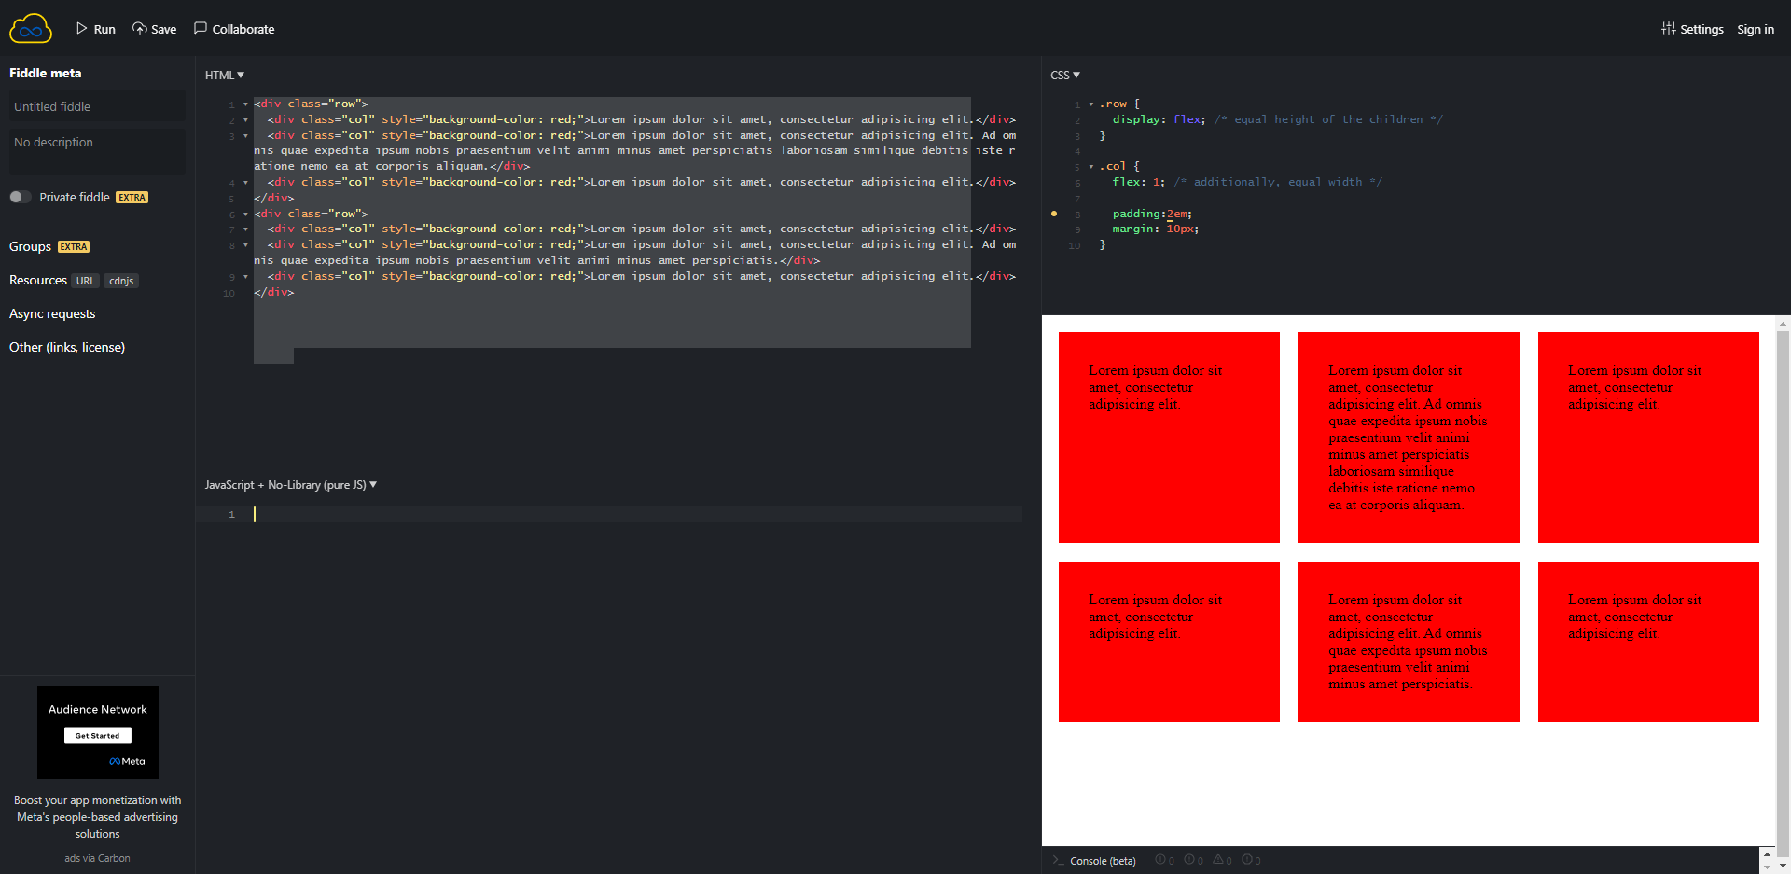
Task: Click JavaScript editor line 1
Action: [x=638, y=514]
